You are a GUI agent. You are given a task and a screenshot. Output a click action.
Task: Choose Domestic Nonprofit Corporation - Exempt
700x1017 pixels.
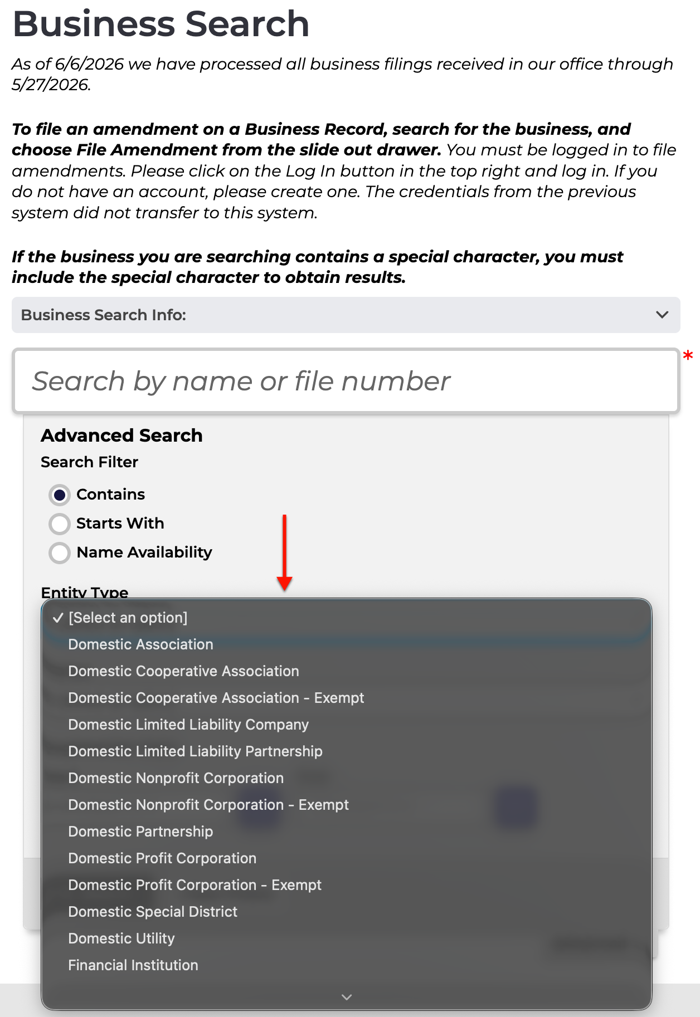(347, 805)
